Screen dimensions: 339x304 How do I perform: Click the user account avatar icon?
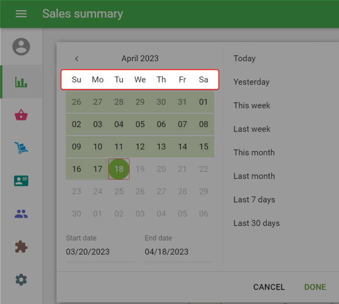pyautogui.click(x=21, y=47)
